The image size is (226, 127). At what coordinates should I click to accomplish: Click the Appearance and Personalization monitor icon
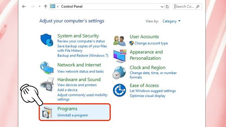pos(120,56)
